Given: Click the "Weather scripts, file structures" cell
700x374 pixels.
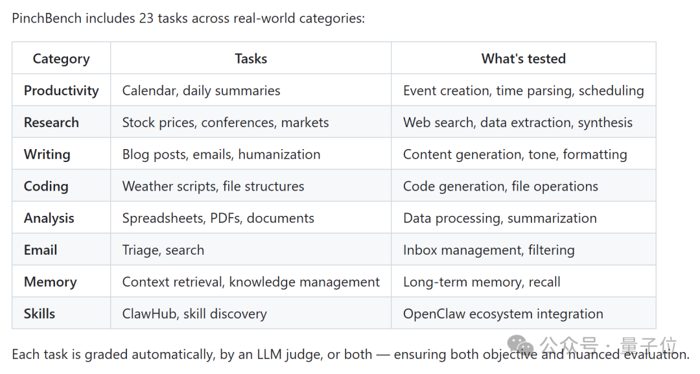Looking at the screenshot, I should [x=213, y=186].
